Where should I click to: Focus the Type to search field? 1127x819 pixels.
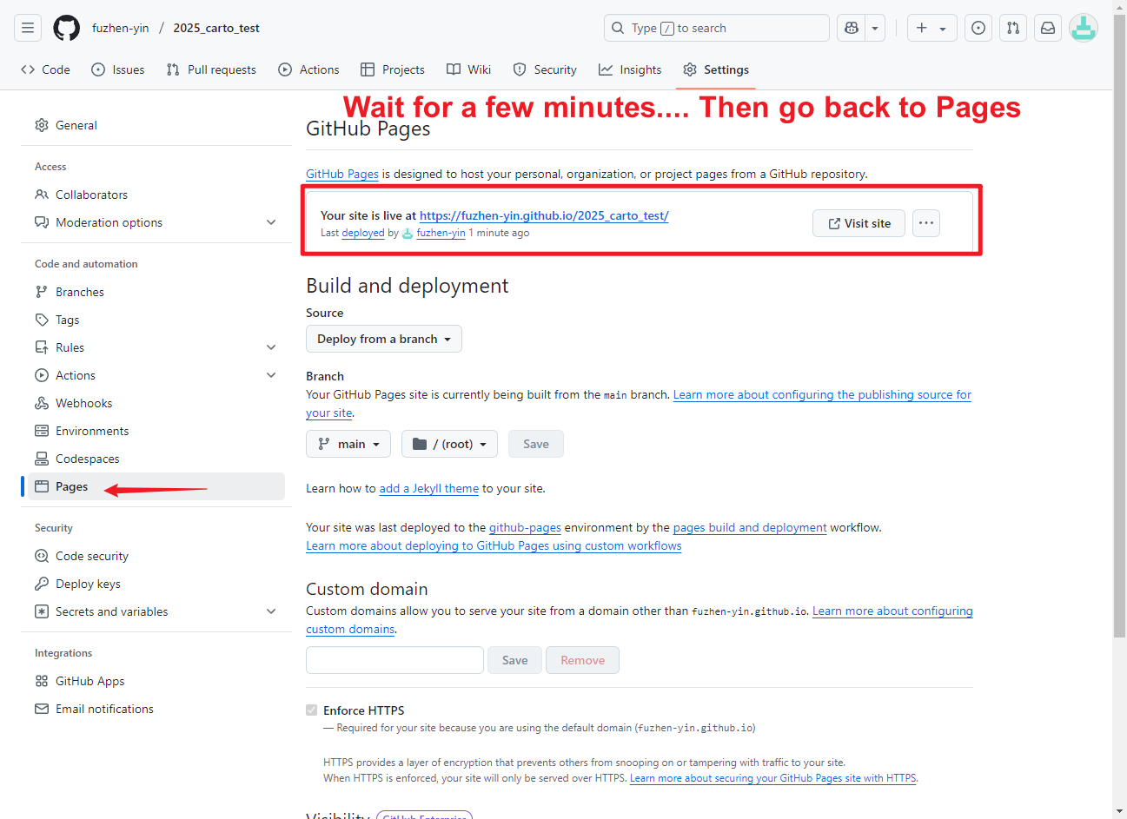[x=716, y=28]
